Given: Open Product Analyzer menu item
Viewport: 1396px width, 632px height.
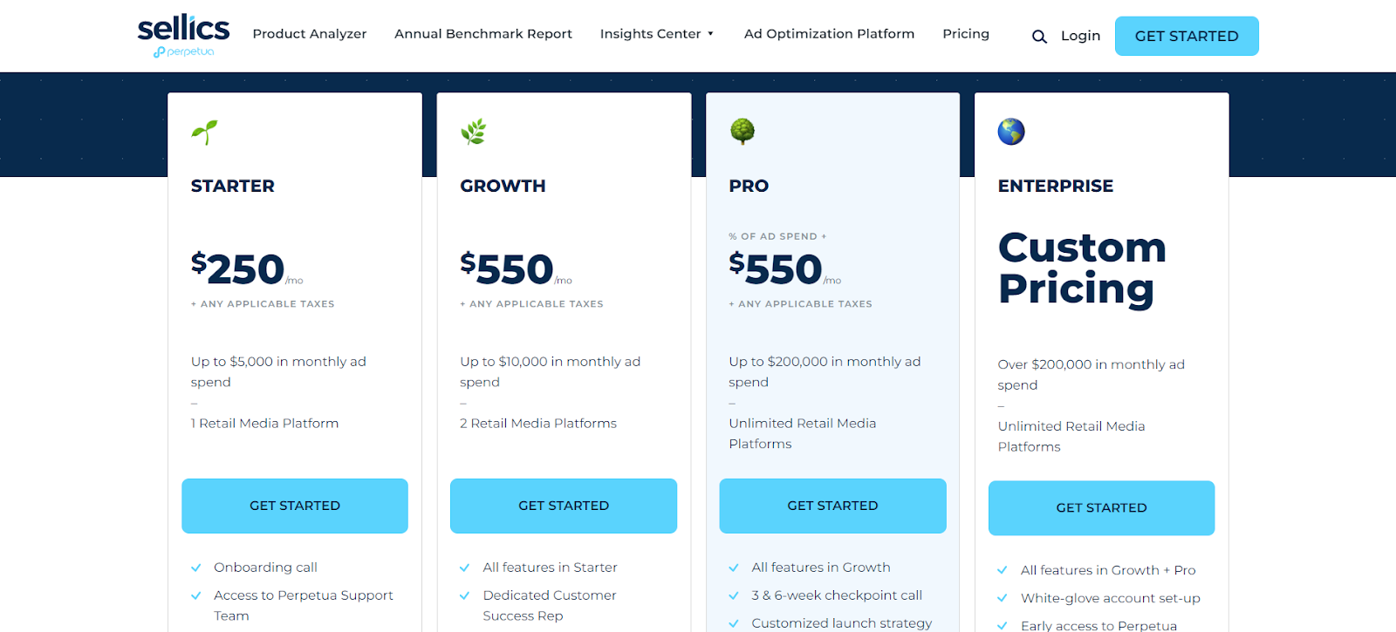Looking at the screenshot, I should pyautogui.click(x=310, y=34).
